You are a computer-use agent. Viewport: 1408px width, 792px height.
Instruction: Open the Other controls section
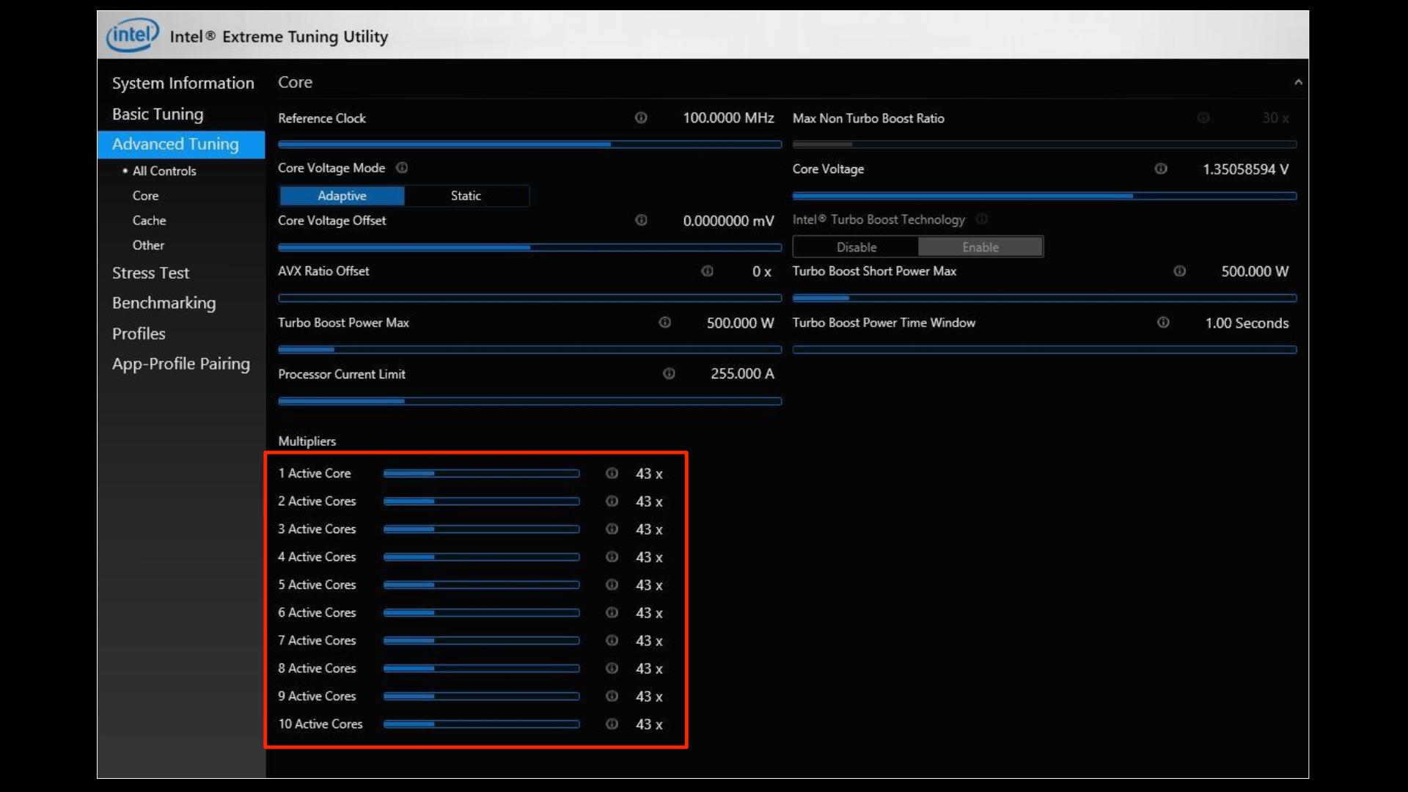pyautogui.click(x=148, y=245)
